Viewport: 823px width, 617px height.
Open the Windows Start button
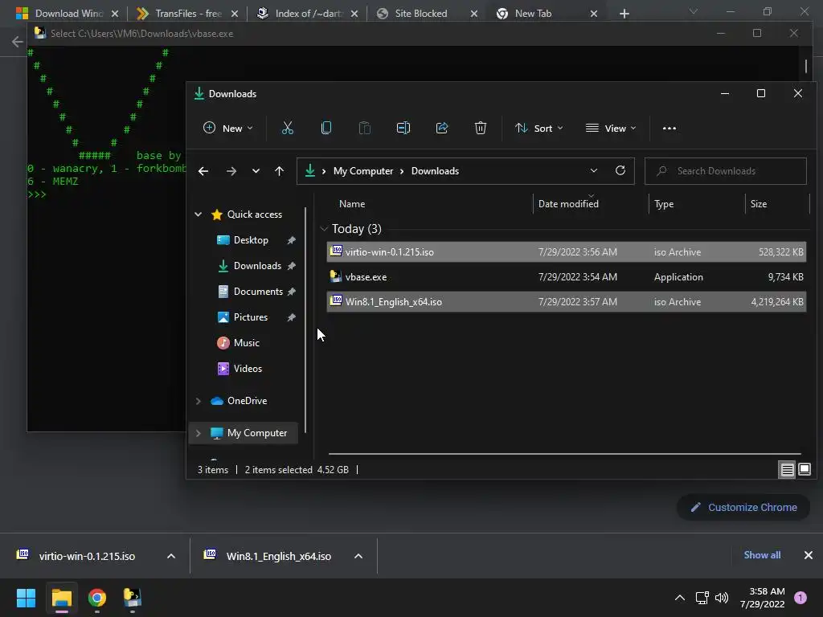click(26, 598)
